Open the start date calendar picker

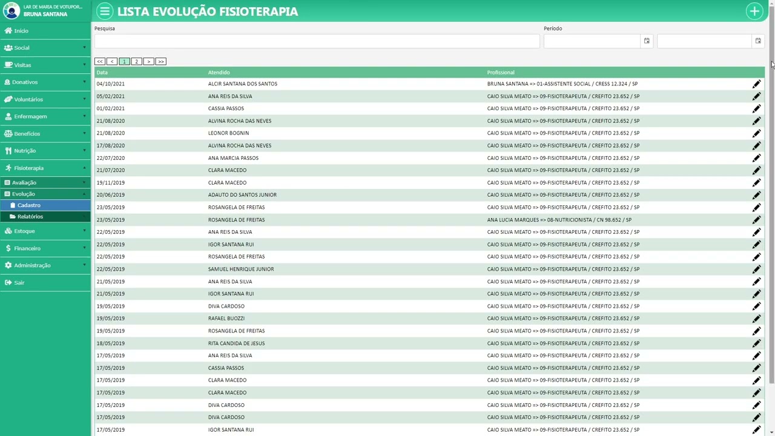[x=647, y=41]
